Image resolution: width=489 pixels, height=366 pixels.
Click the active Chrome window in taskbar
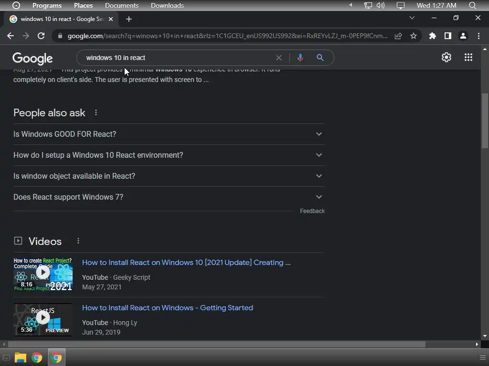(x=56, y=357)
